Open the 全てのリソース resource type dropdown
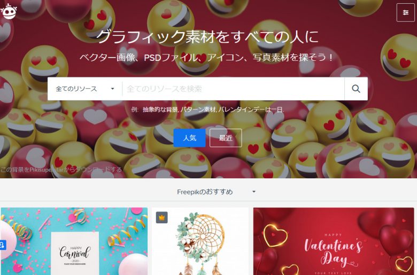This screenshot has height=275, width=417. click(x=85, y=89)
